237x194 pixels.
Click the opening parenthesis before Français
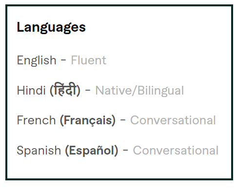pos(61,121)
